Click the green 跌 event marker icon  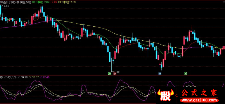click(x=110, y=74)
